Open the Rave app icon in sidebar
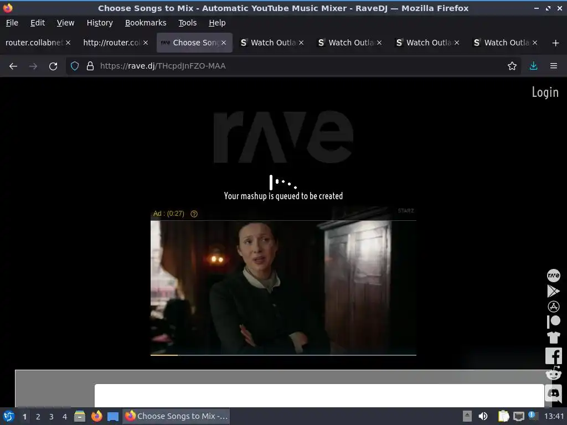This screenshot has height=425, width=567. [553, 276]
